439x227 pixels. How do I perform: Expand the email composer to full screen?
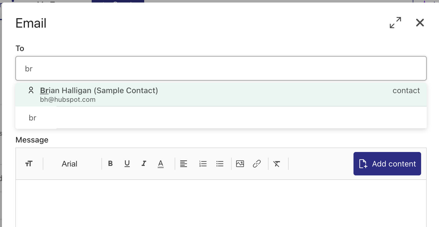coord(395,23)
